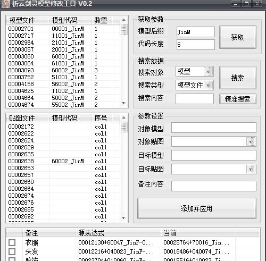Expand the 对象贴图 dropdown
Image resolution: width=266 pixels, height=261 pixels.
point(251,141)
